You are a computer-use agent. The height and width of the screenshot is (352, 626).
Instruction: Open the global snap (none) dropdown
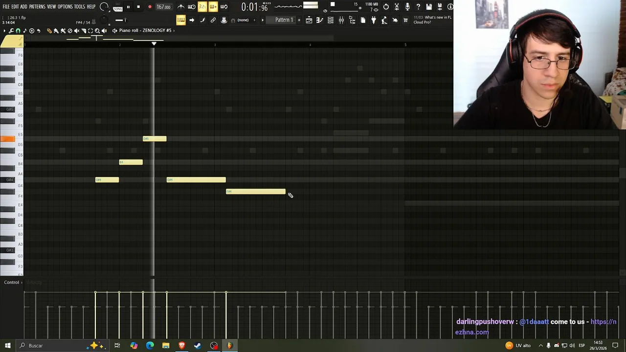[x=243, y=20]
